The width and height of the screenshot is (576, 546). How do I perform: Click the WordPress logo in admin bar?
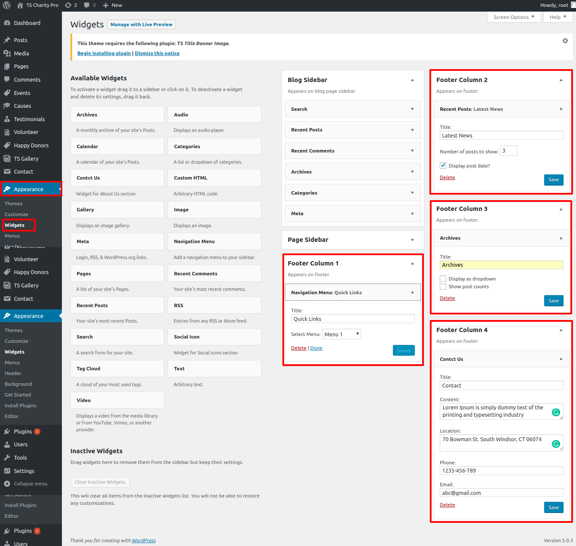click(x=6, y=5)
